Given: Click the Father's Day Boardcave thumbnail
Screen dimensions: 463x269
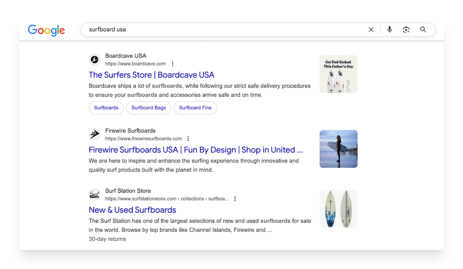Looking at the screenshot, I should tap(338, 74).
